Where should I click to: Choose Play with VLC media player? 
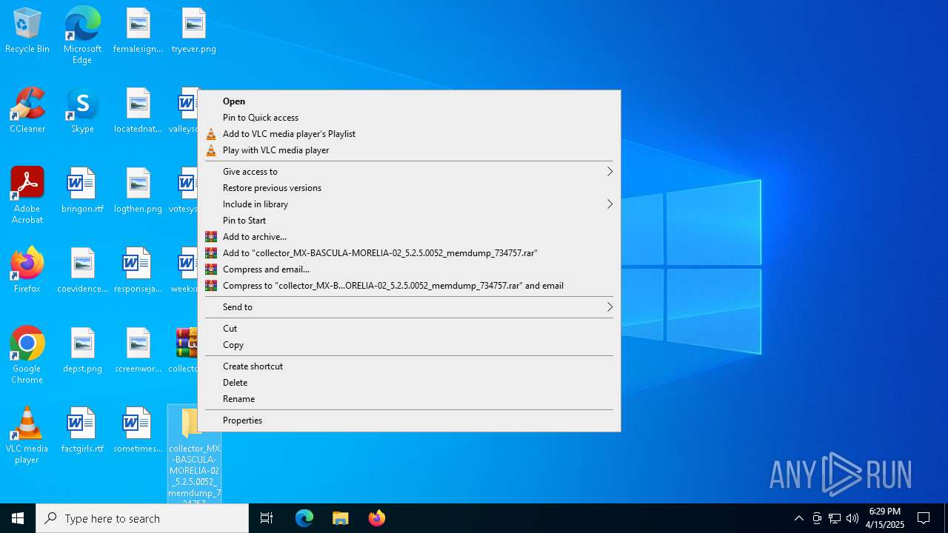[x=409, y=150]
